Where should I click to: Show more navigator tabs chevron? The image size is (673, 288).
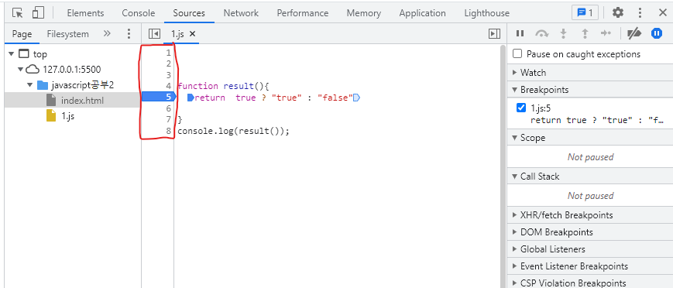(x=107, y=34)
